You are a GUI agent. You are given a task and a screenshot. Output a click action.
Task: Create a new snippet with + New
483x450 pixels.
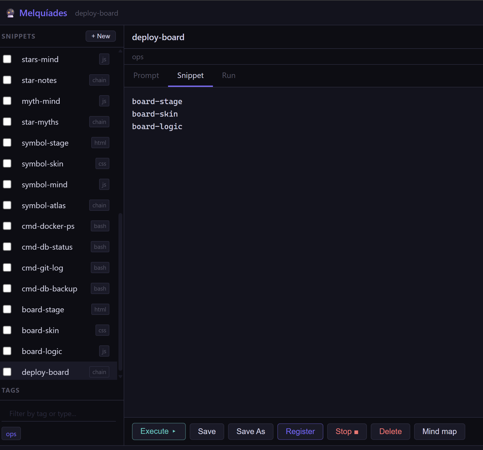pos(101,36)
